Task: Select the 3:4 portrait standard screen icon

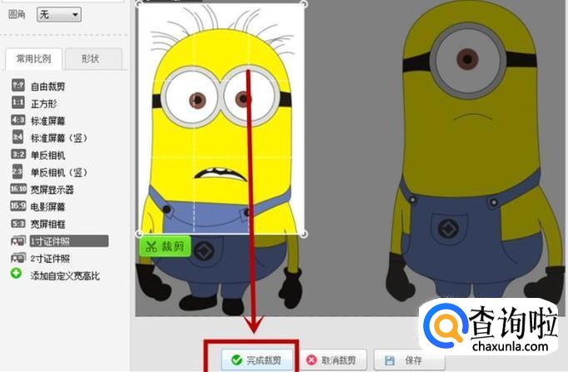Action: point(17,137)
